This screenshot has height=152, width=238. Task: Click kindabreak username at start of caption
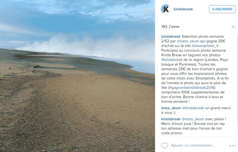click(171, 36)
